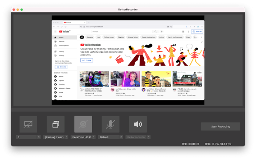Open the BetterRecorder audio source dropdown
Screen dimensions: 256x160
(x=138, y=137)
